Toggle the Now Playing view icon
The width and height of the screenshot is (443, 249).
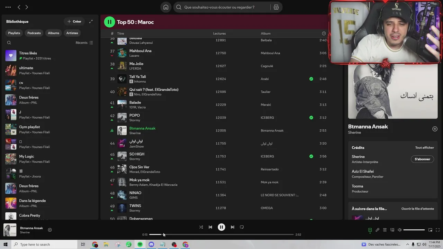[370, 230]
